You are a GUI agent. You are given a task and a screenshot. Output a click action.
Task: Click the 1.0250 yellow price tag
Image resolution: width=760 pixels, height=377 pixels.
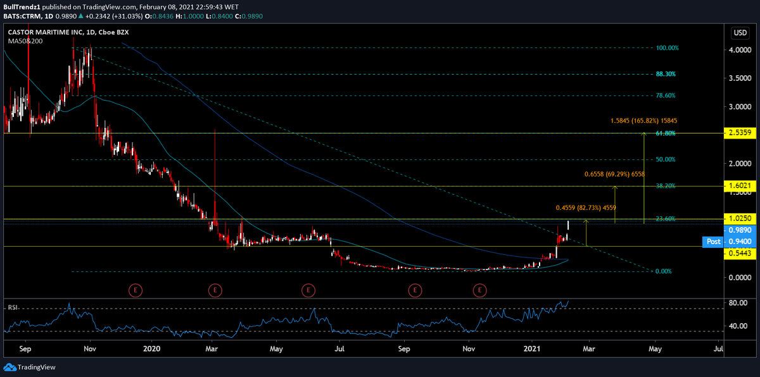click(x=739, y=219)
